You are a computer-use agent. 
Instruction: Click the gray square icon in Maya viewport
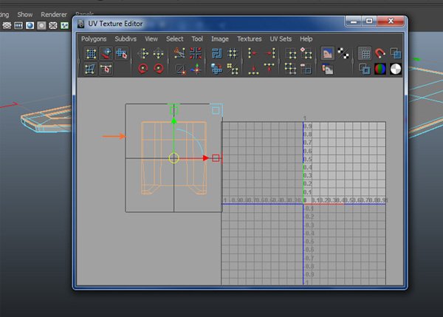[x=41, y=26]
